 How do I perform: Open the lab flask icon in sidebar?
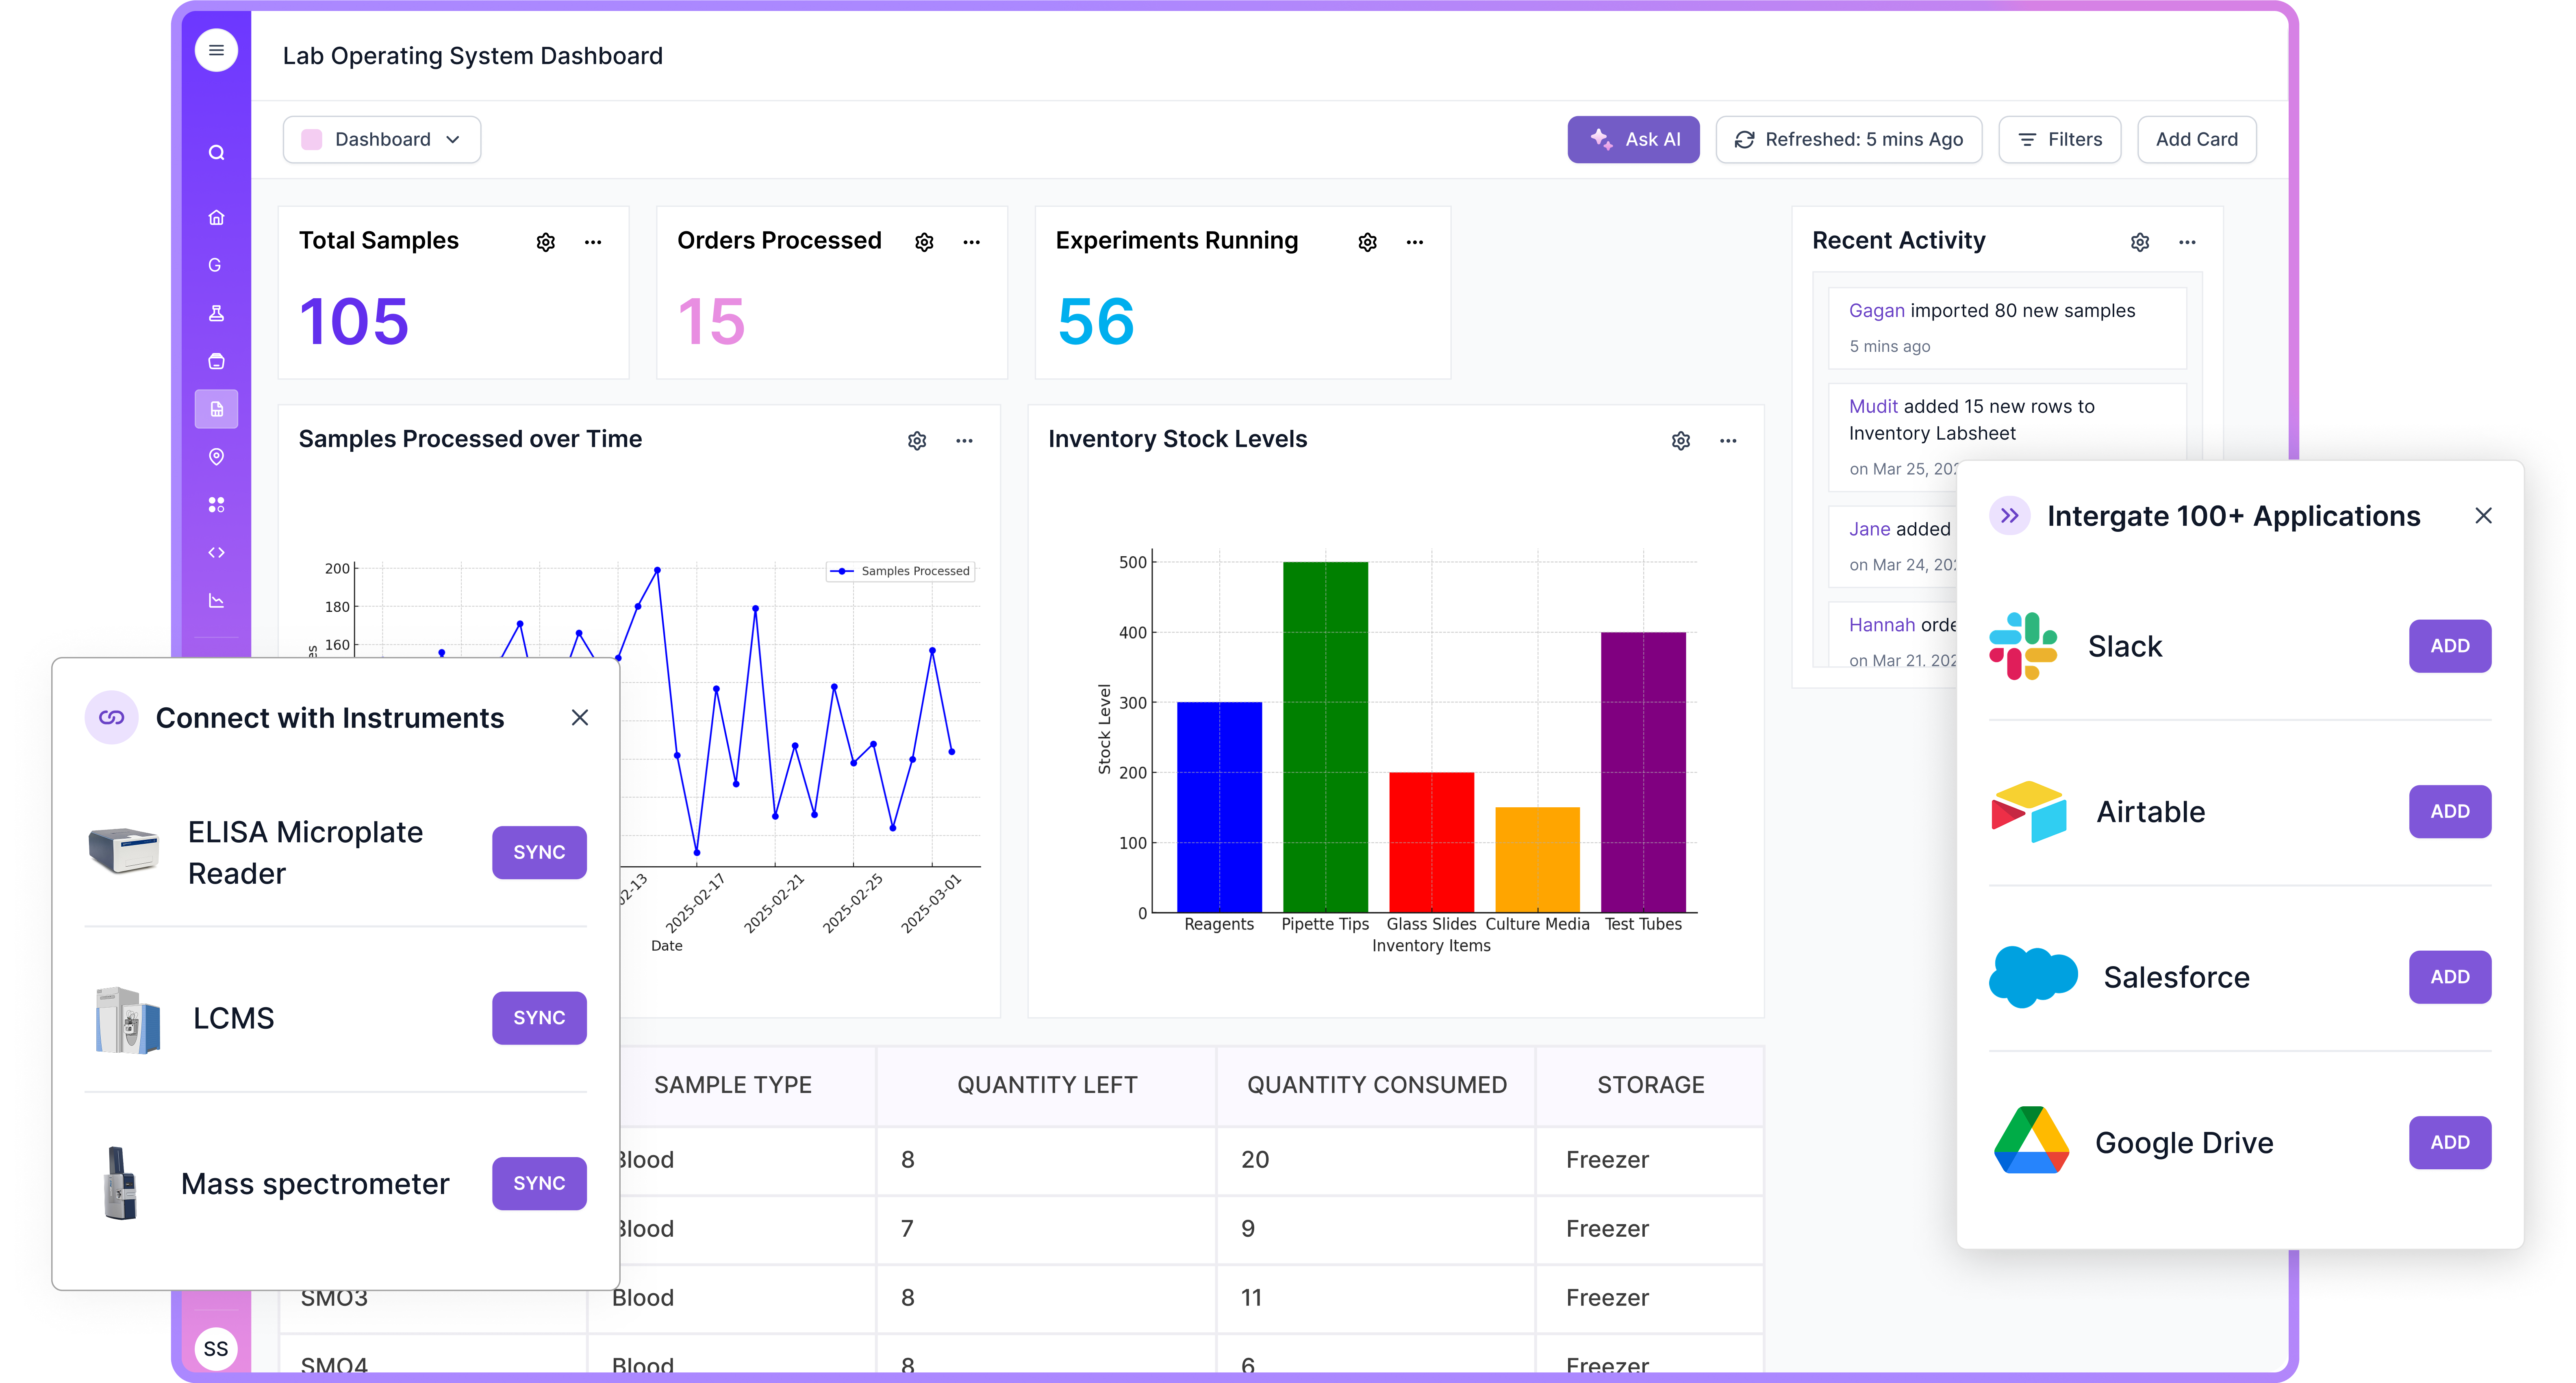click(x=216, y=314)
